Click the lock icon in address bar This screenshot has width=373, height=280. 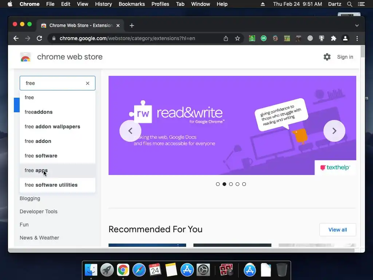tap(54, 38)
